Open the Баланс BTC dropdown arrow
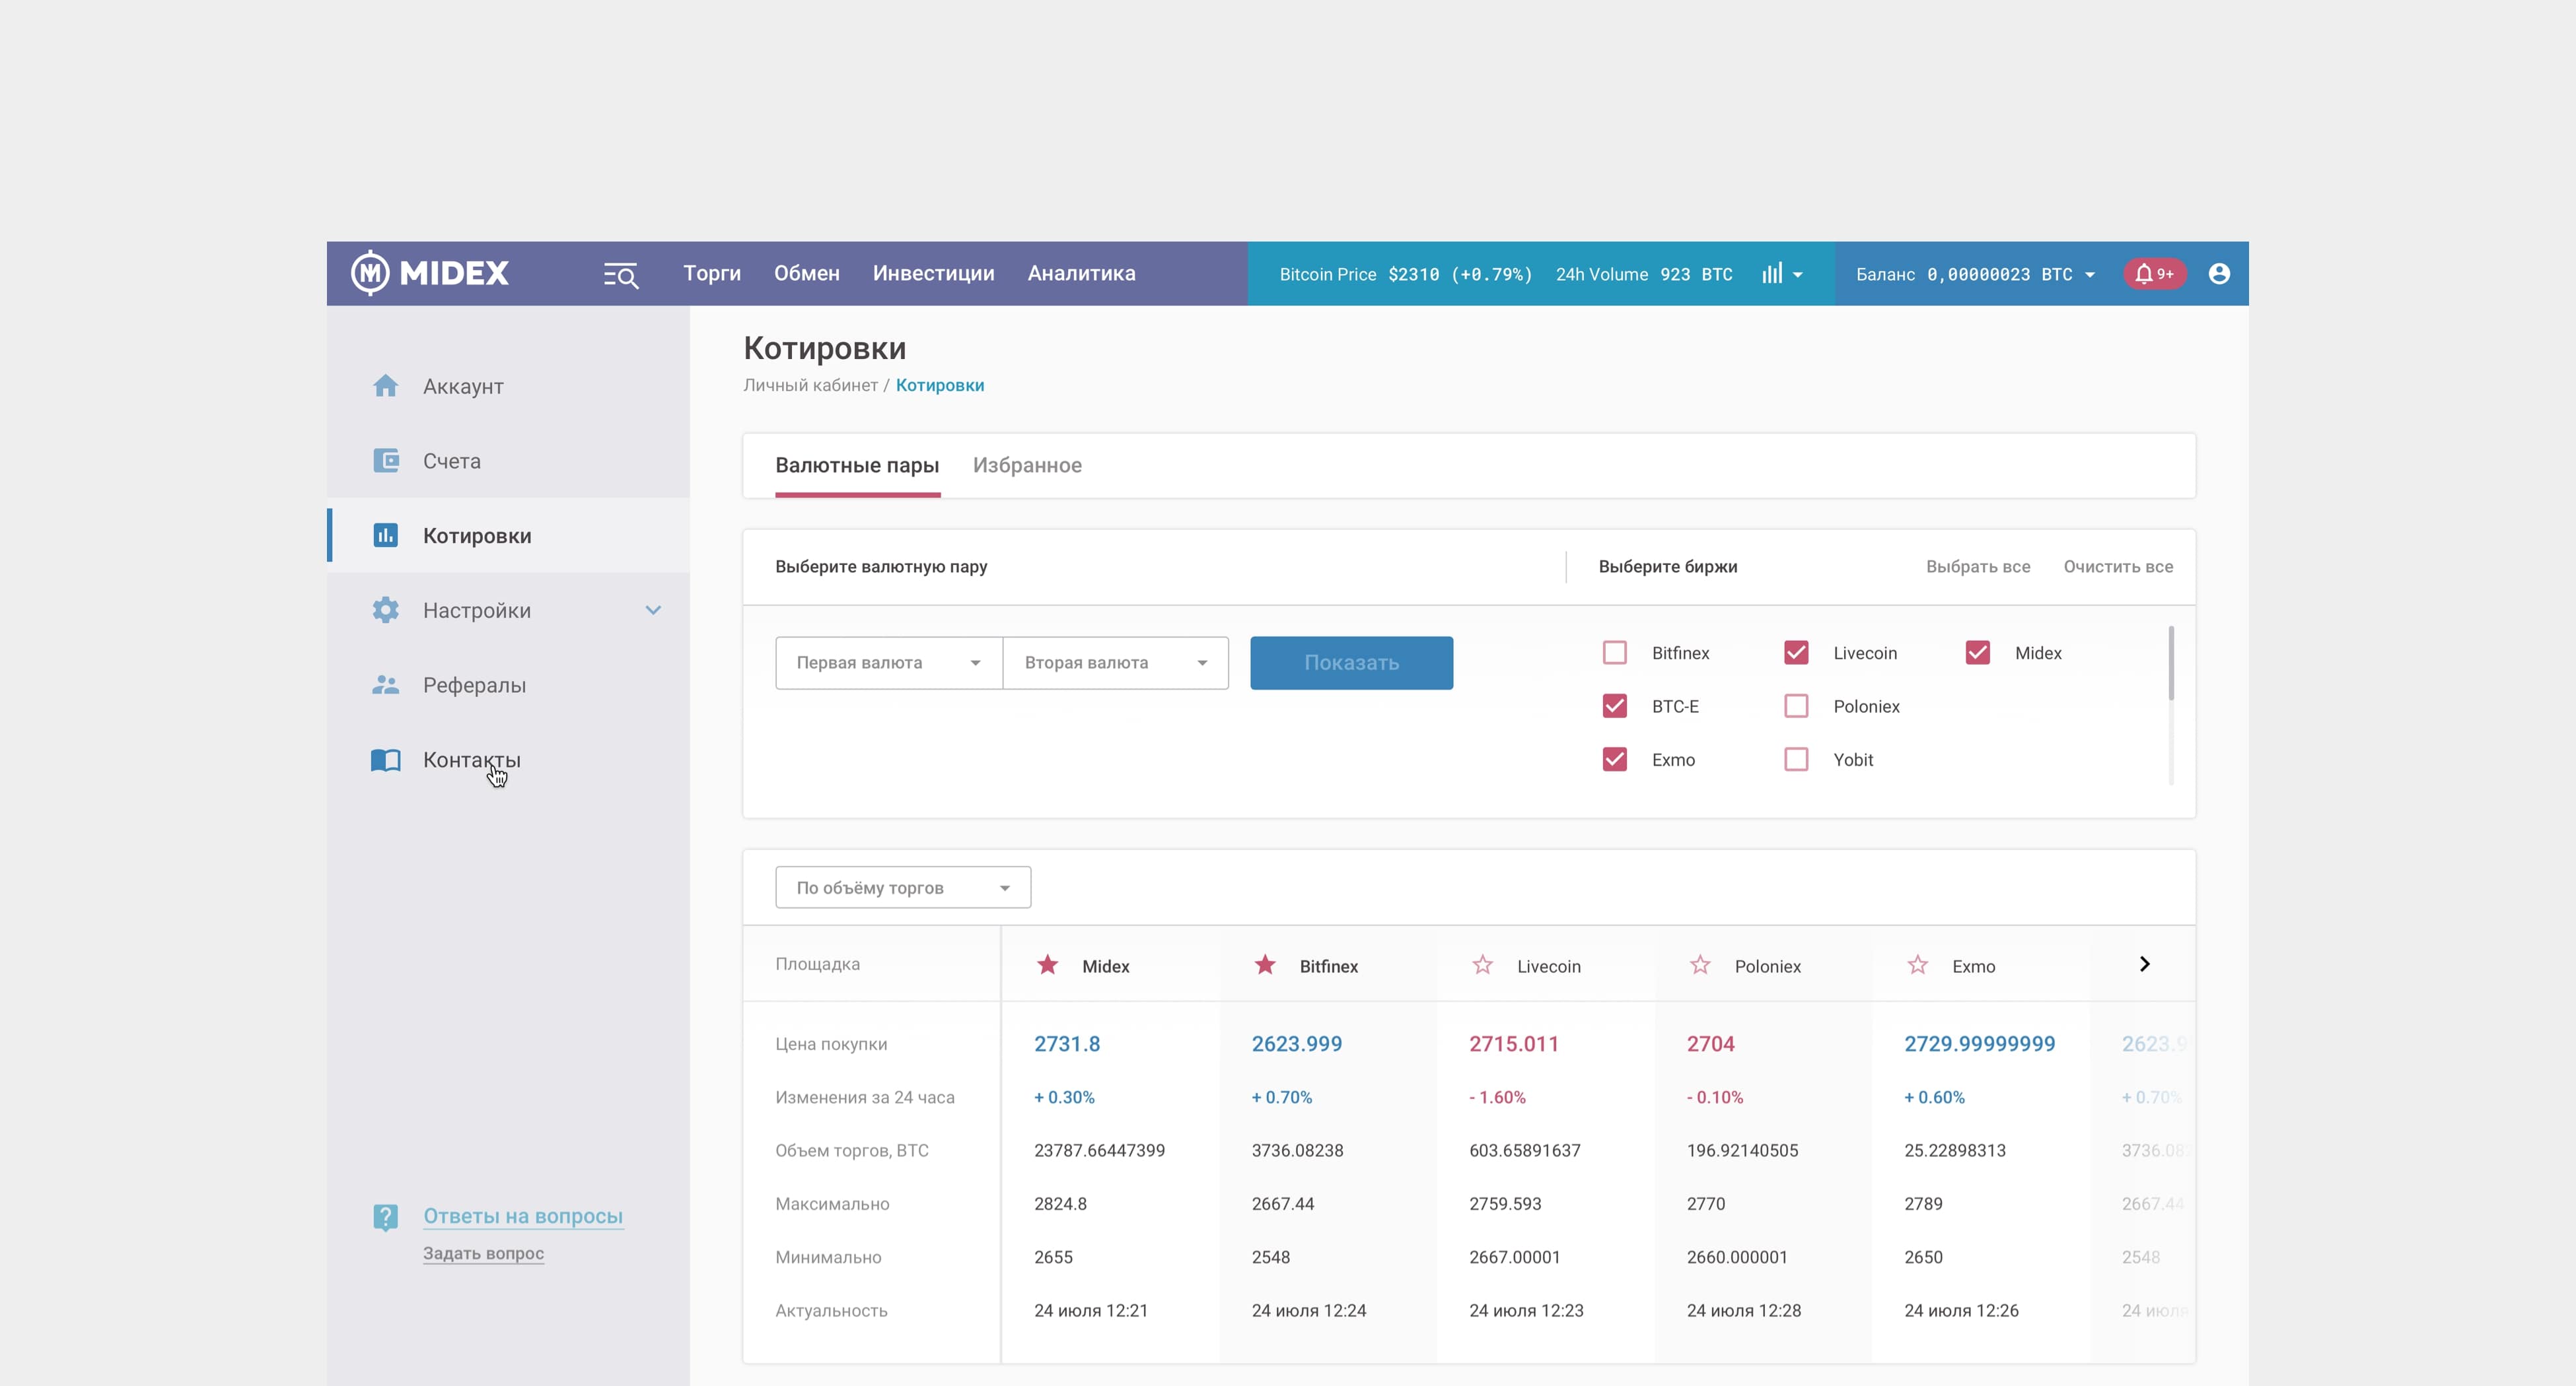Screen dimensions: 2576x1386 coord(2090,275)
